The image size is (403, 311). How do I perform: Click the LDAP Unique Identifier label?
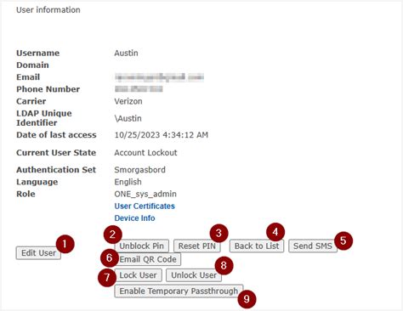[44, 118]
